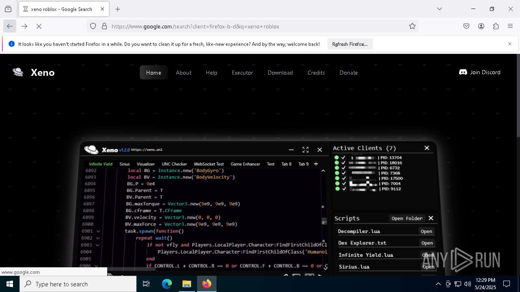Toggle checkbox for client PID 13704
The height and width of the screenshot is (292, 520).
click(x=343, y=158)
